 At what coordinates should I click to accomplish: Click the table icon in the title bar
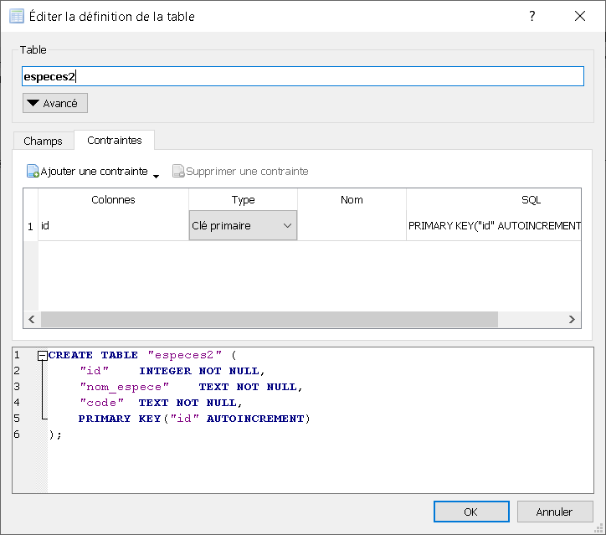click(17, 17)
